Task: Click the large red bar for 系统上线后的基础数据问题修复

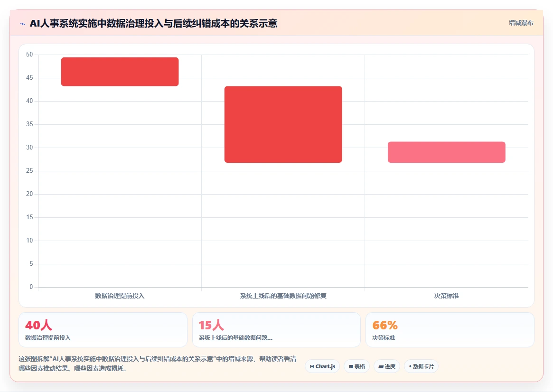Action: [283, 124]
